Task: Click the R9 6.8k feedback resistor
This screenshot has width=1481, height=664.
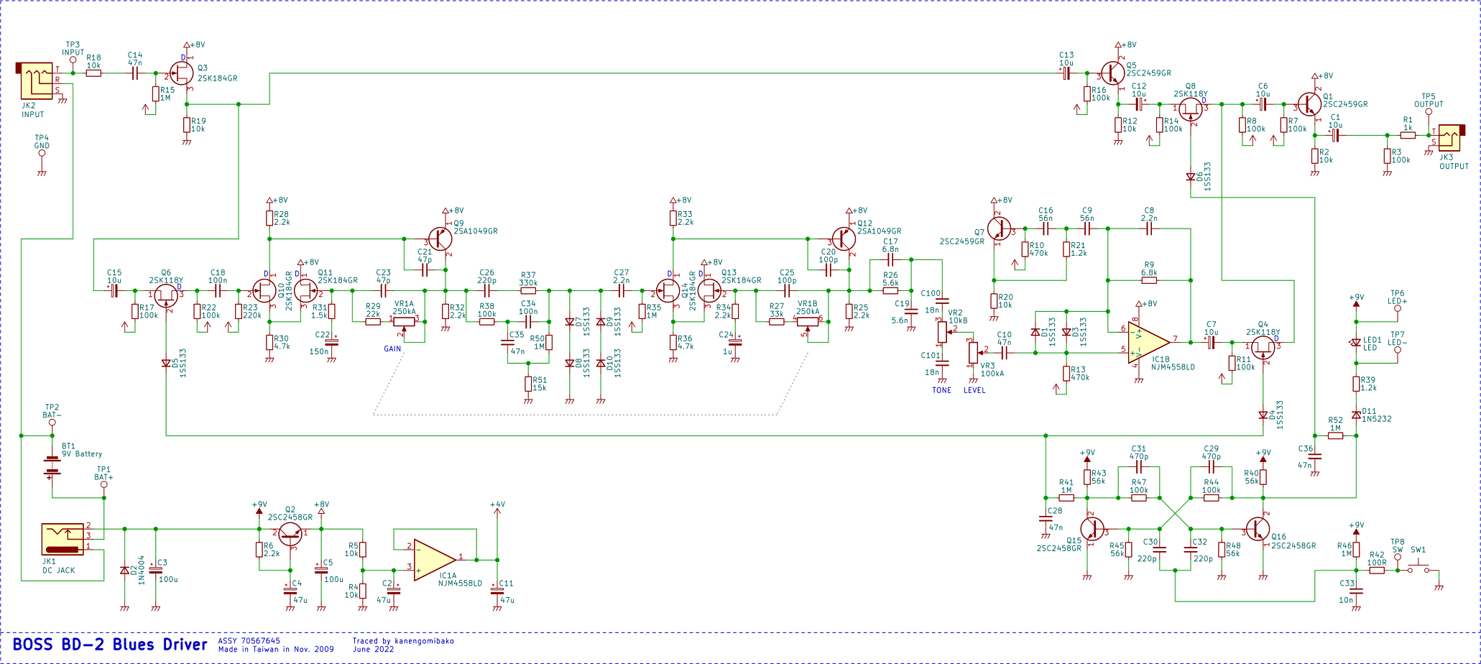Action: pyautogui.click(x=1149, y=280)
